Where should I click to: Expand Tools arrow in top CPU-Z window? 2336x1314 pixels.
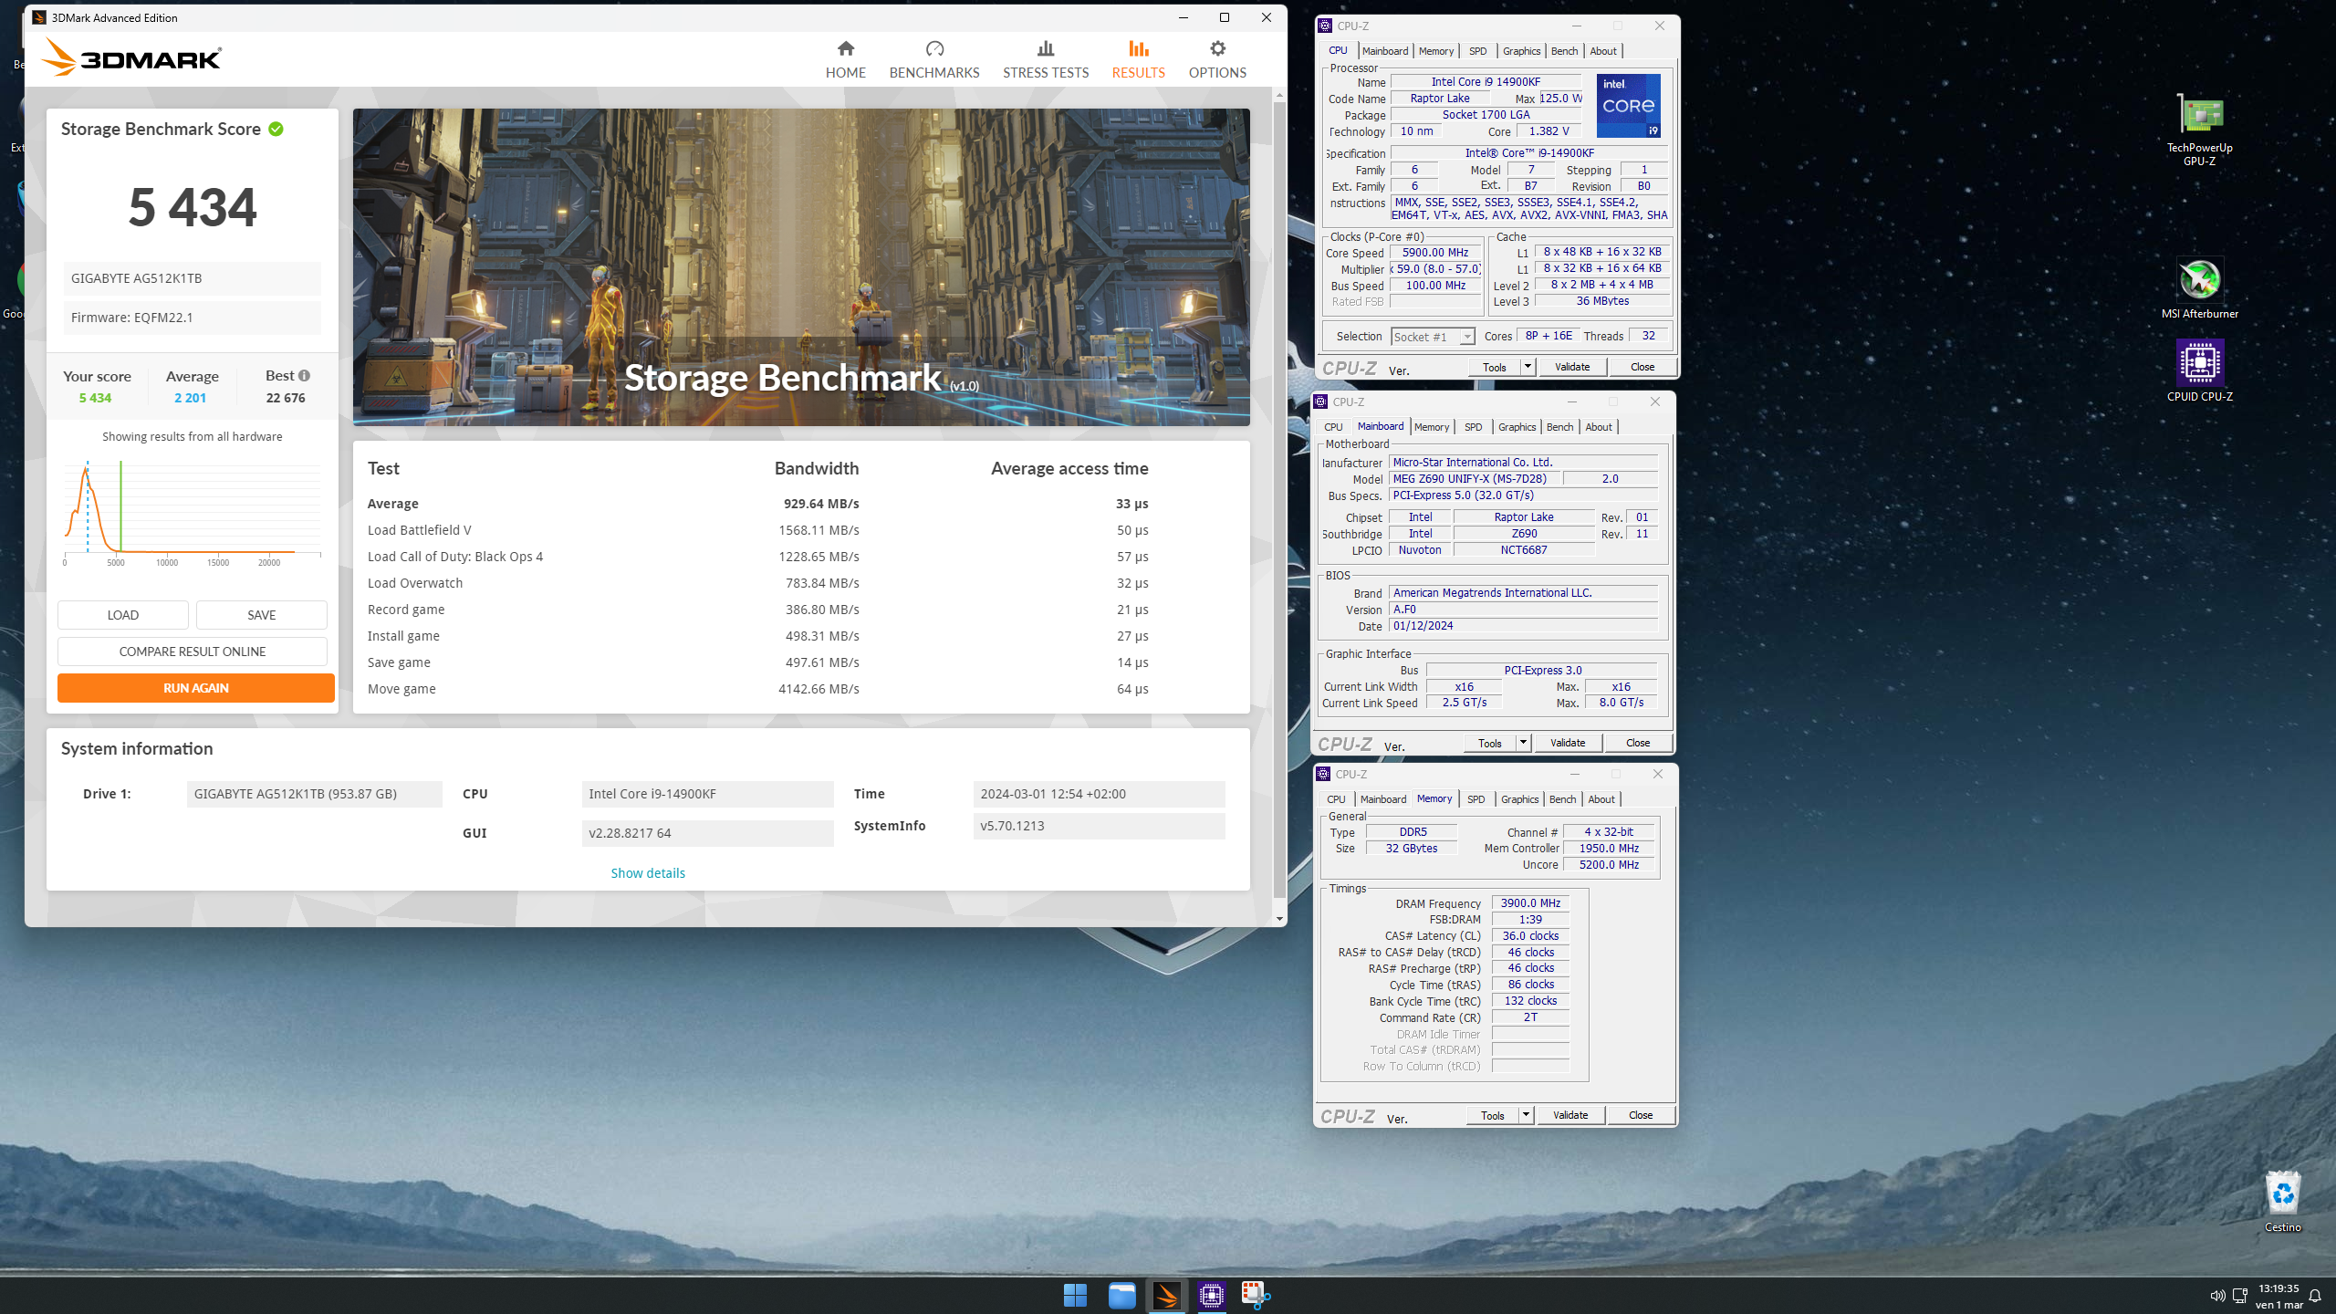pyautogui.click(x=1527, y=367)
